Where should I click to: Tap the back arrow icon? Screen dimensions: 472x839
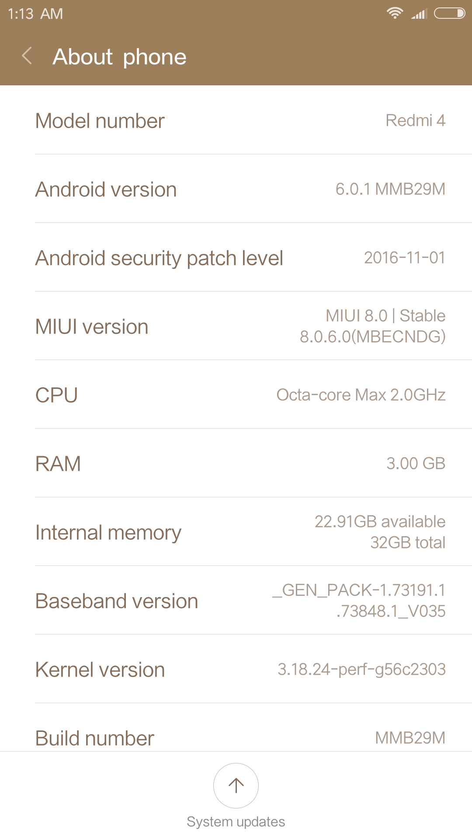click(x=27, y=56)
